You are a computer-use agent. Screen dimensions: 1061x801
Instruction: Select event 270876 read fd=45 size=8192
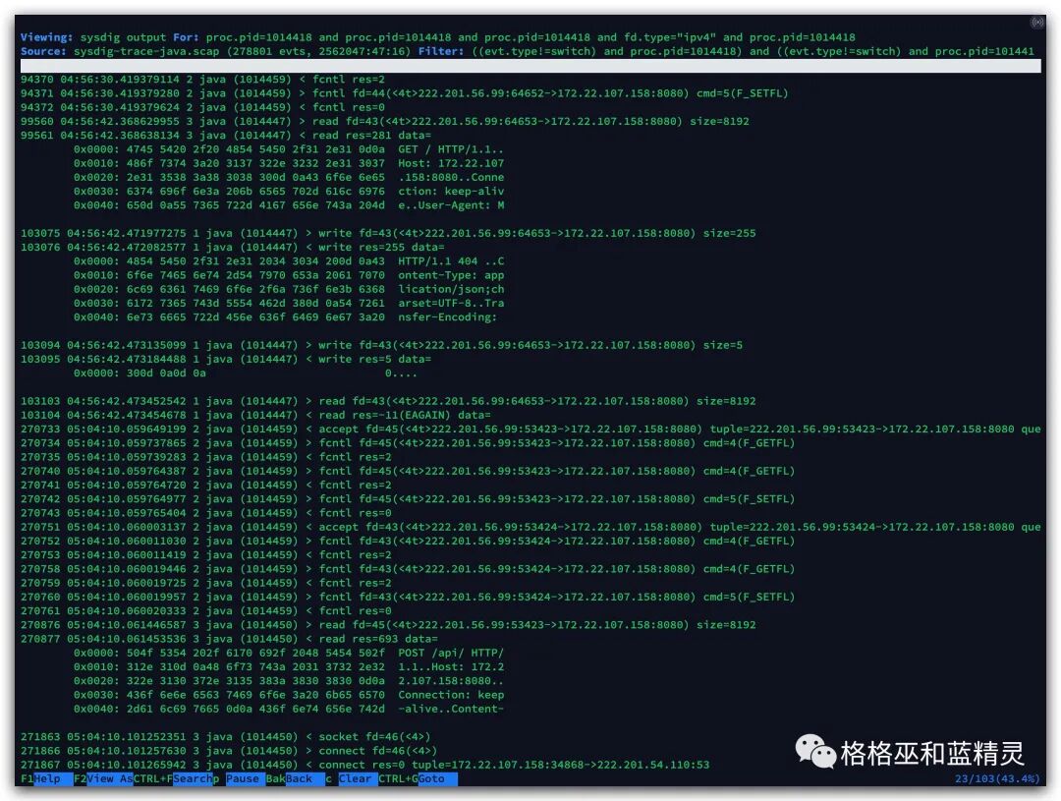(x=388, y=625)
